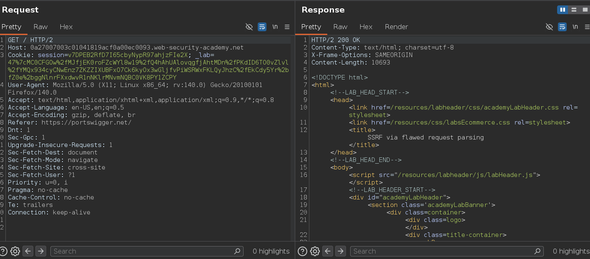Select the side-by-side layout icon

[x=563, y=10]
